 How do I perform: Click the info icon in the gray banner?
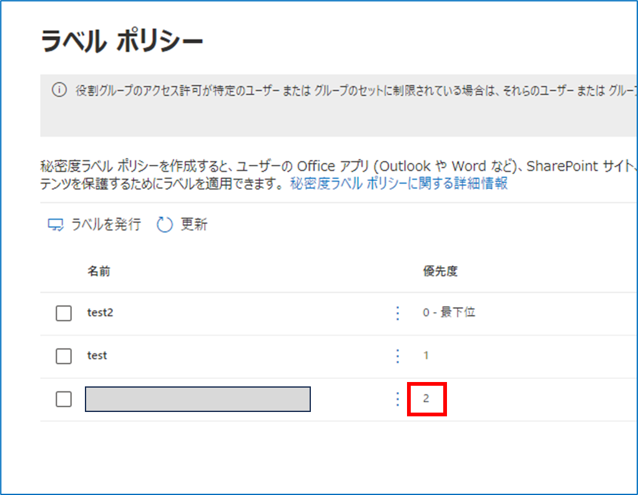point(59,90)
